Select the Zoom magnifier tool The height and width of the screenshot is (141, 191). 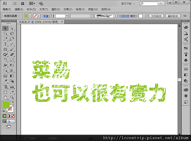coord(12,97)
